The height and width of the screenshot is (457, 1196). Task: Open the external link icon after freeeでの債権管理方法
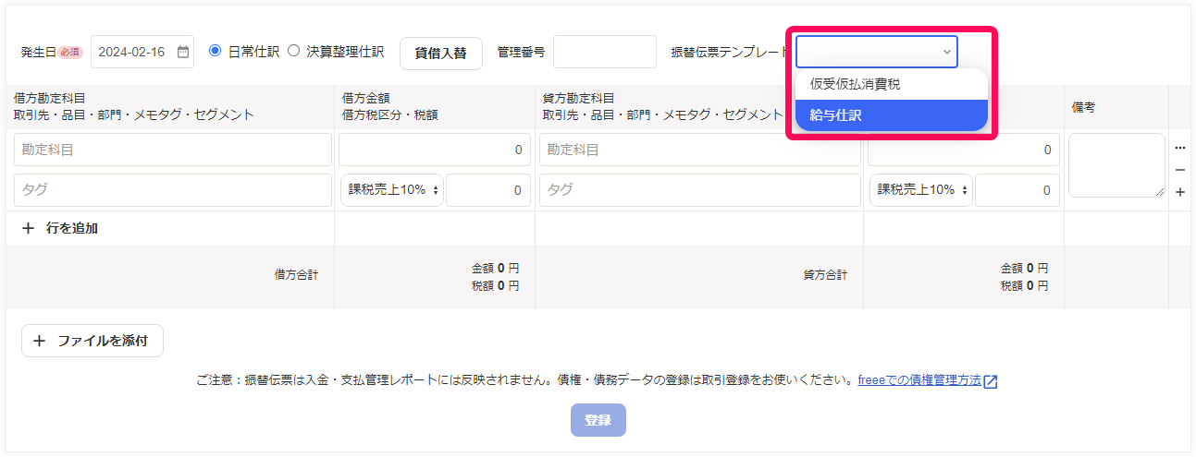coord(991,381)
